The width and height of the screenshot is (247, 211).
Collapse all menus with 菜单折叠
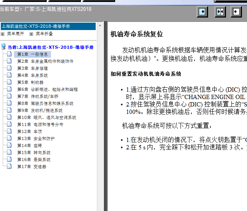click(44, 34)
